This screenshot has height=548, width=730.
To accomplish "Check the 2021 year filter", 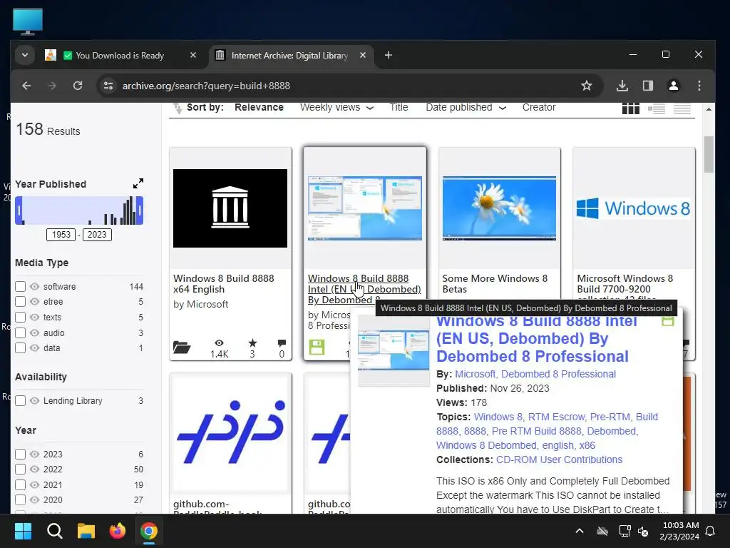I will 20,484.
